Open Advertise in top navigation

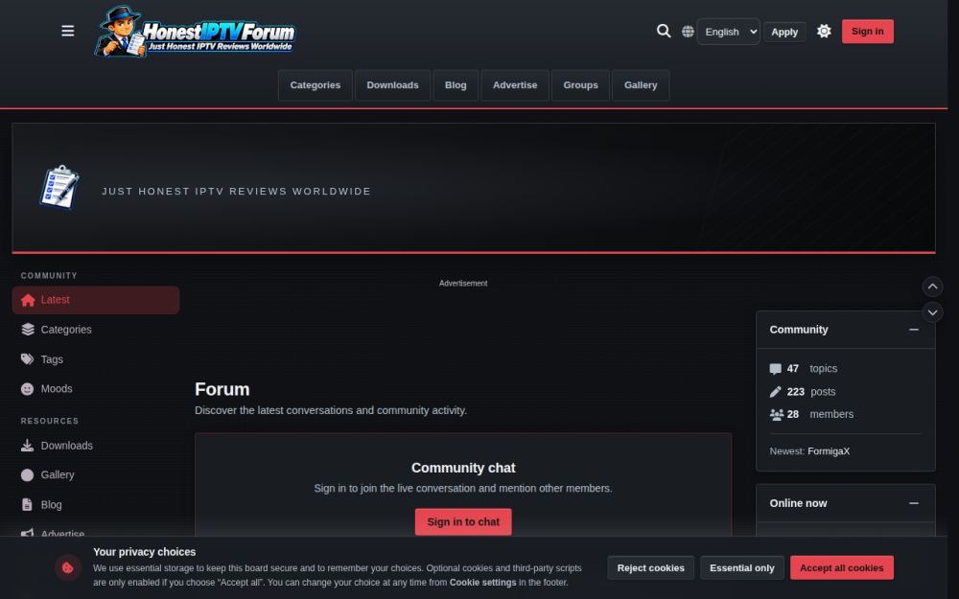click(515, 85)
